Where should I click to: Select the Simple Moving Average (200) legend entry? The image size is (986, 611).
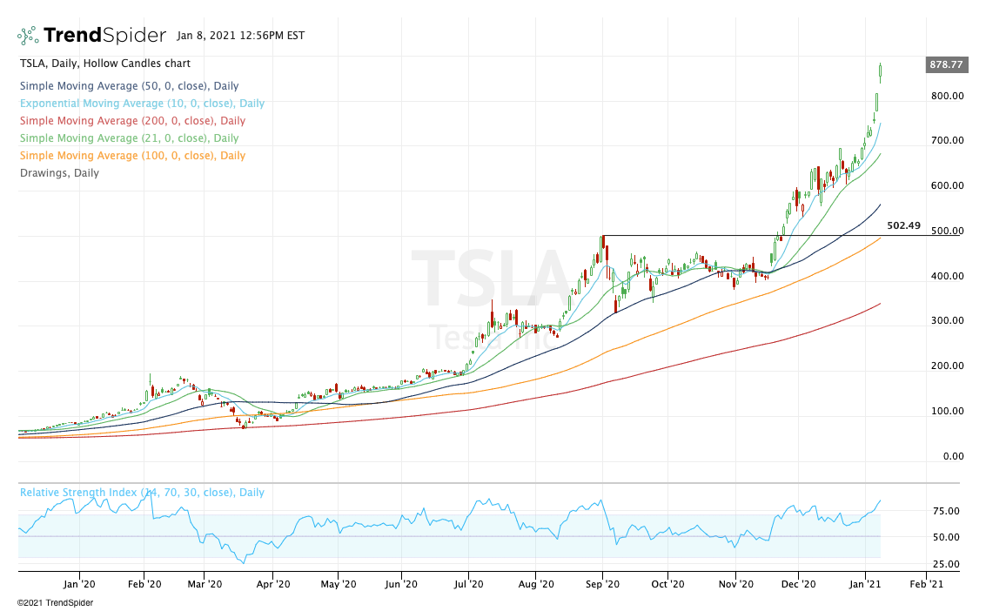click(132, 121)
